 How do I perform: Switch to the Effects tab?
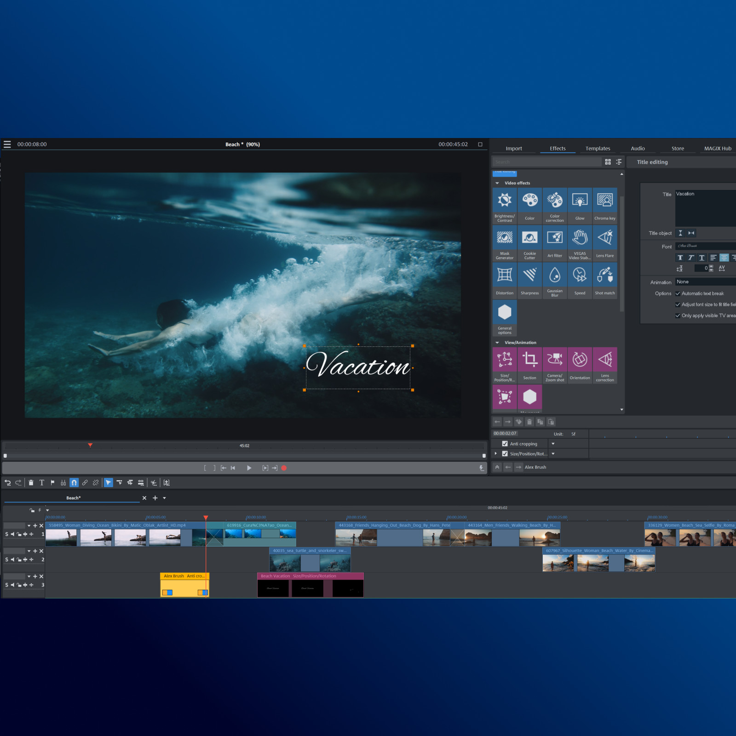pos(558,149)
